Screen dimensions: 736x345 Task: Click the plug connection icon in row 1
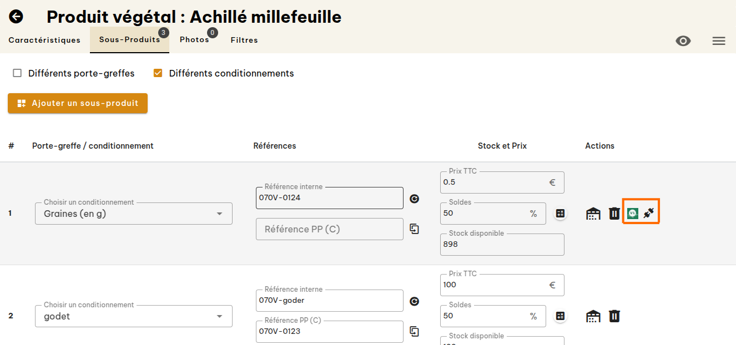click(x=649, y=212)
